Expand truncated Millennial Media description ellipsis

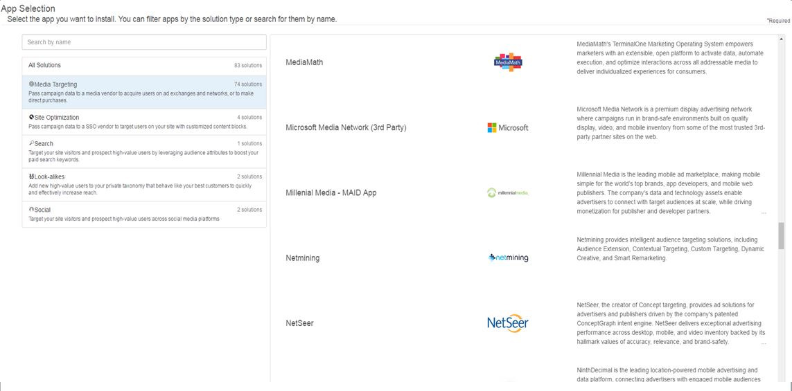(763, 212)
